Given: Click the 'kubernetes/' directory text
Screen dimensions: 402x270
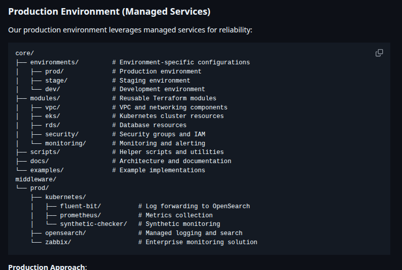Looking at the screenshot, I should [x=65, y=197].
